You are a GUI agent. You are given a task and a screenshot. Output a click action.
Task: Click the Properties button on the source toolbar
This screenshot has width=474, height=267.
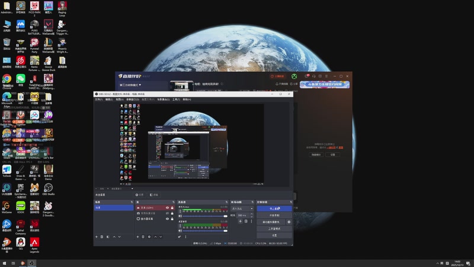pos(140,195)
